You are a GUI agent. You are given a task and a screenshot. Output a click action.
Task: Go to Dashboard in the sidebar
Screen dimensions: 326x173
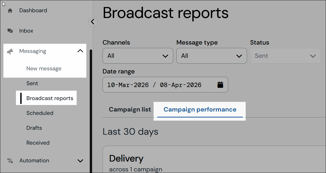pos(33,10)
